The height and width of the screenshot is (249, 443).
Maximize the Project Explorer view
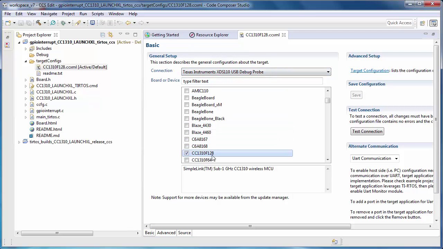(x=135, y=34)
